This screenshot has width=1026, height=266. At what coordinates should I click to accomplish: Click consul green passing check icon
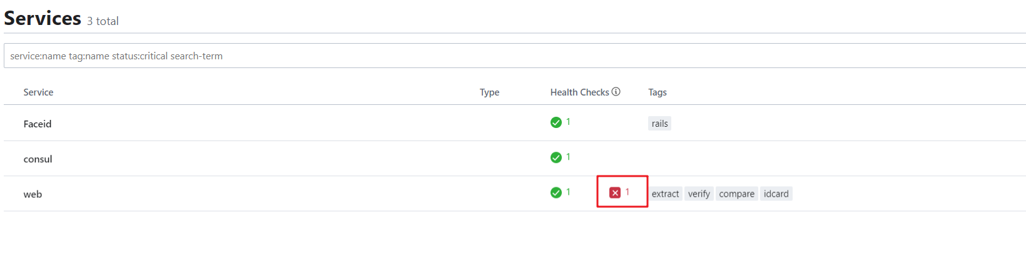click(x=556, y=157)
